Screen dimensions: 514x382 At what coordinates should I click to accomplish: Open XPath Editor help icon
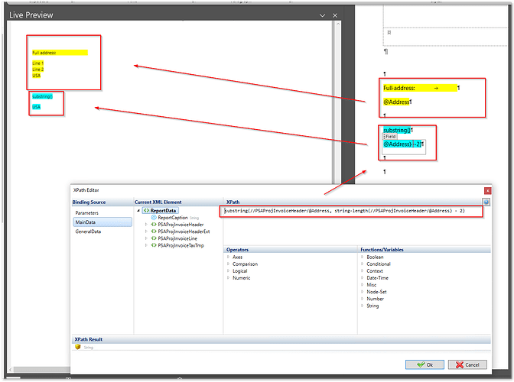click(x=486, y=202)
